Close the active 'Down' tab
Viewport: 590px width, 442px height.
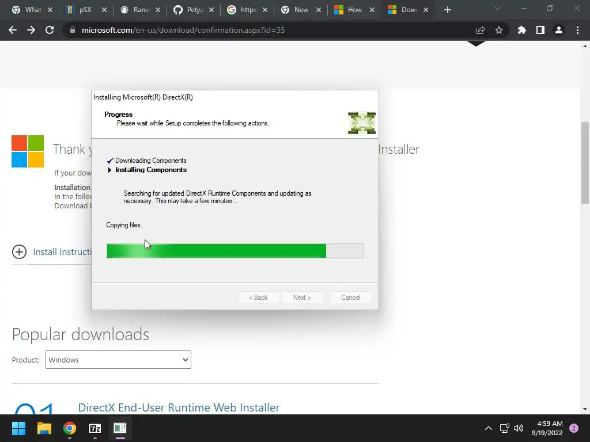[426, 10]
